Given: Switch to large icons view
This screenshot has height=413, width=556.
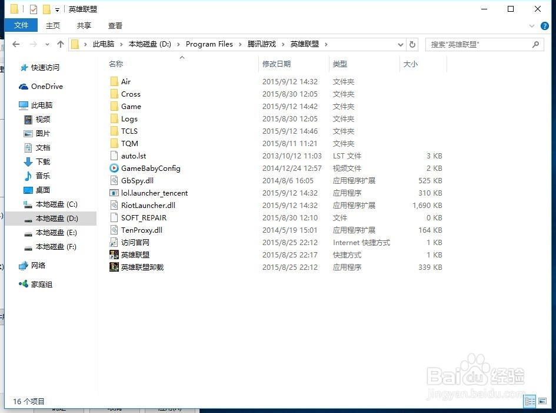Looking at the screenshot, I should pos(542,401).
